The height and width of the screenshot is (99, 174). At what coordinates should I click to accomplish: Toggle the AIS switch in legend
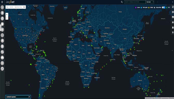click(x=164, y=8)
